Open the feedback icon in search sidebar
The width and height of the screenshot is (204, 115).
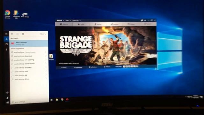(7, 97)
